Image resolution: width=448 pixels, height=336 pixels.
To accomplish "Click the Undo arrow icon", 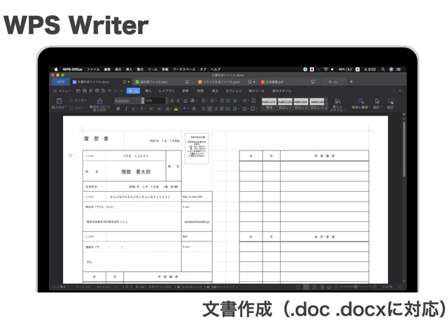I will [109, 91].
